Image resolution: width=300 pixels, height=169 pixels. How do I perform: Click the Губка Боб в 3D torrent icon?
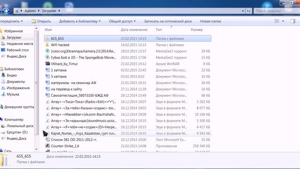(x=47, y=57)
